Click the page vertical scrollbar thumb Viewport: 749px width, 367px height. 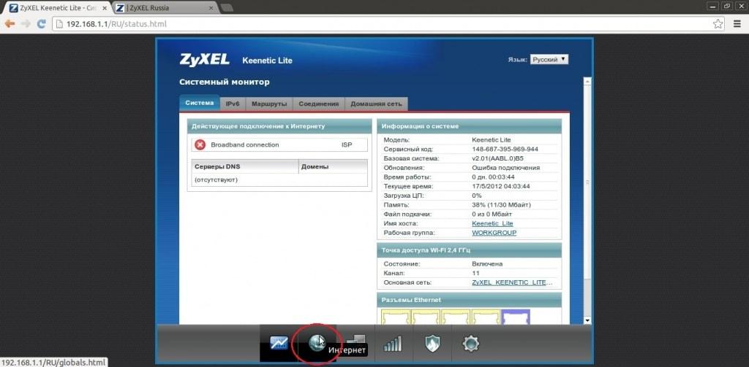588,182
